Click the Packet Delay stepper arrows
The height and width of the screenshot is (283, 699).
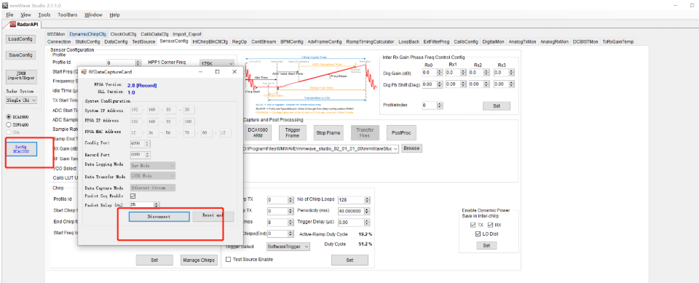[156, 204]
